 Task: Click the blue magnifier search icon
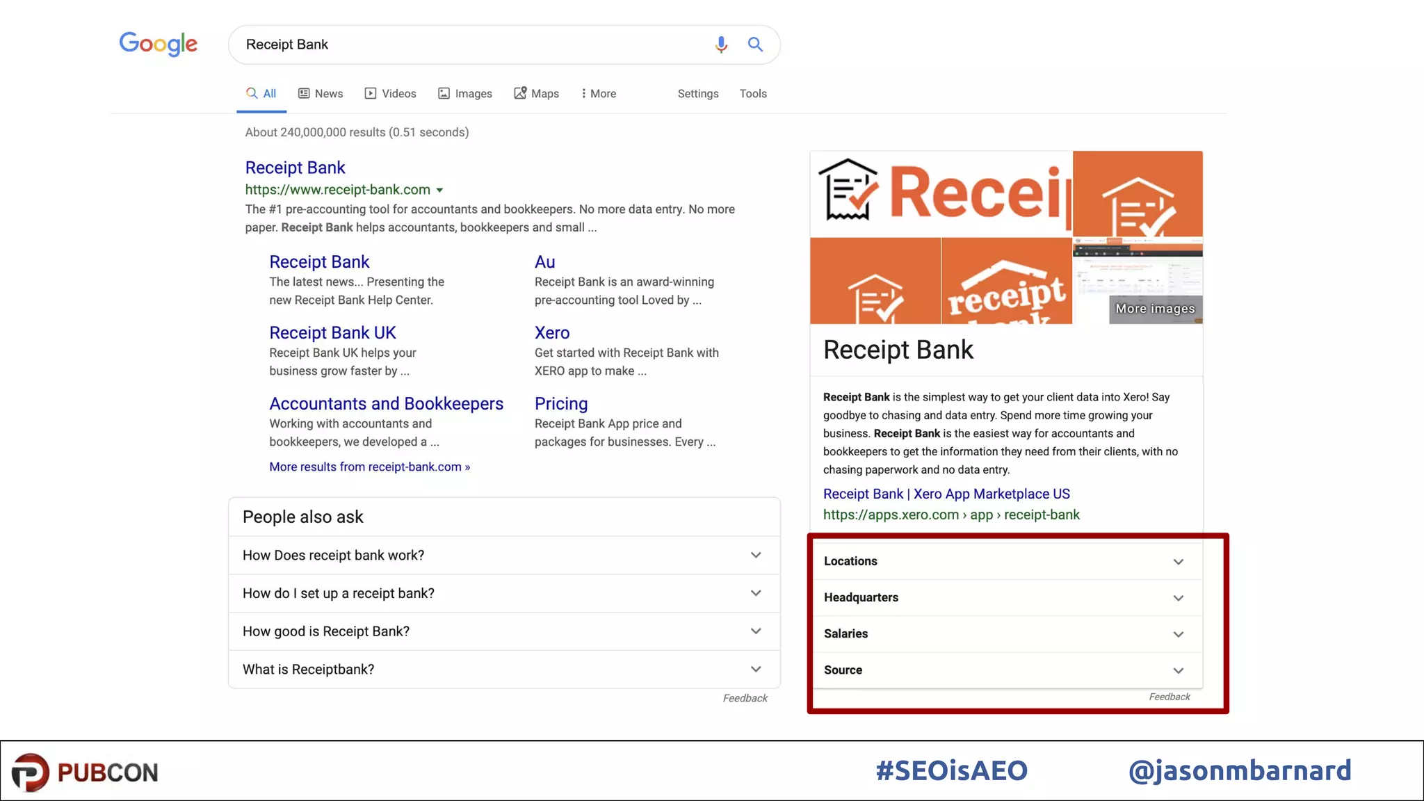click(755, 44)
